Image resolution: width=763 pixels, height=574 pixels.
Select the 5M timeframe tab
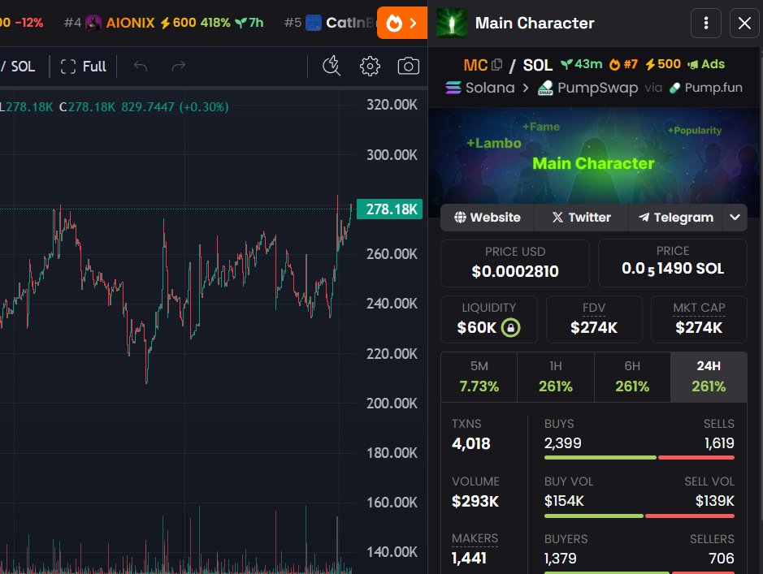pyautogui.click(x=479, y=378)
